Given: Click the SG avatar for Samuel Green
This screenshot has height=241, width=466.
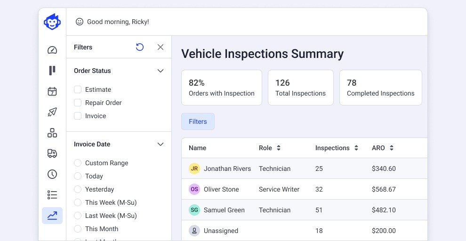Looking at the screenshot, I should [194, 210].
